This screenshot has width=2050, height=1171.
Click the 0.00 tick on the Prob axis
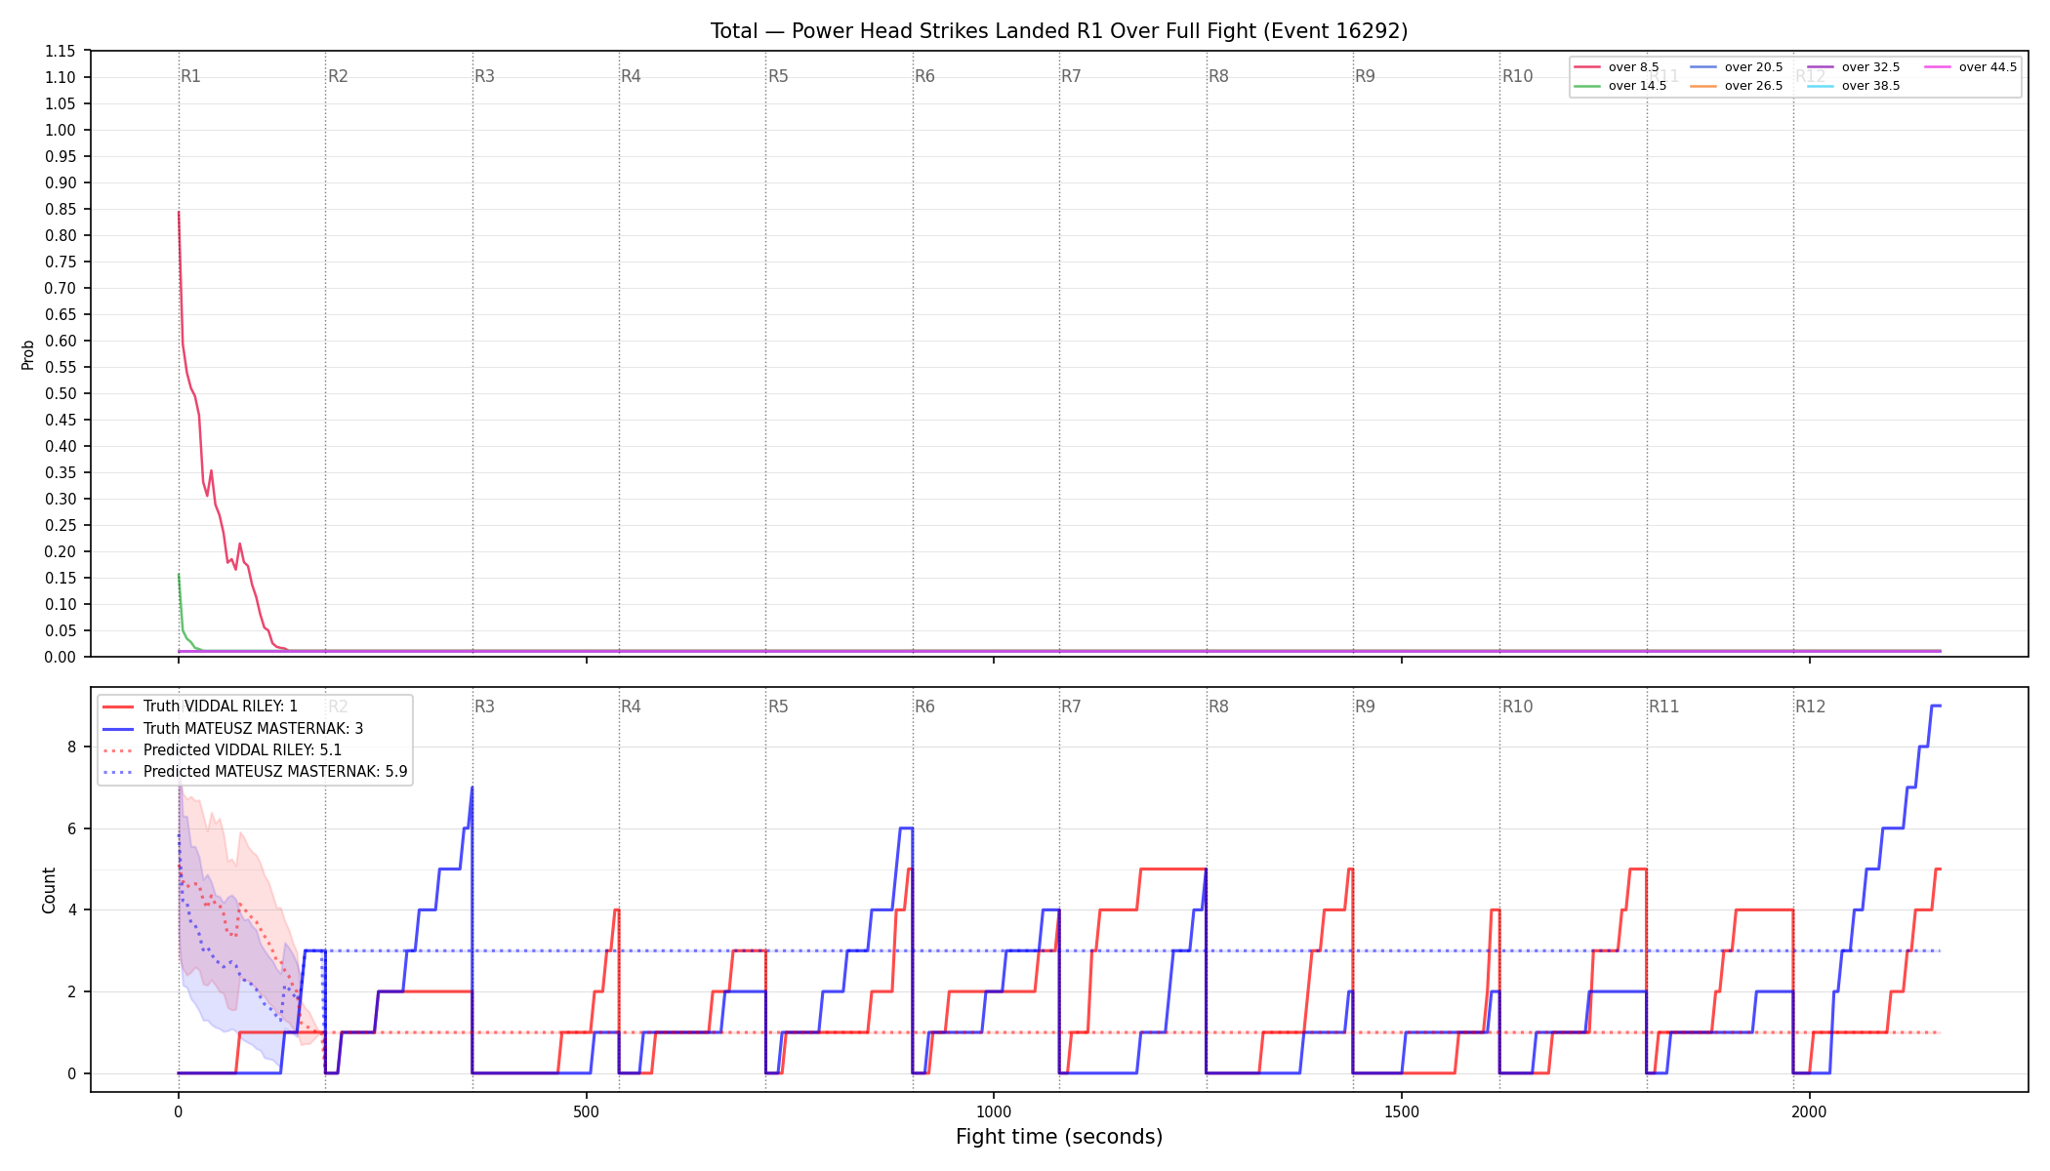(x=60, y=657)
